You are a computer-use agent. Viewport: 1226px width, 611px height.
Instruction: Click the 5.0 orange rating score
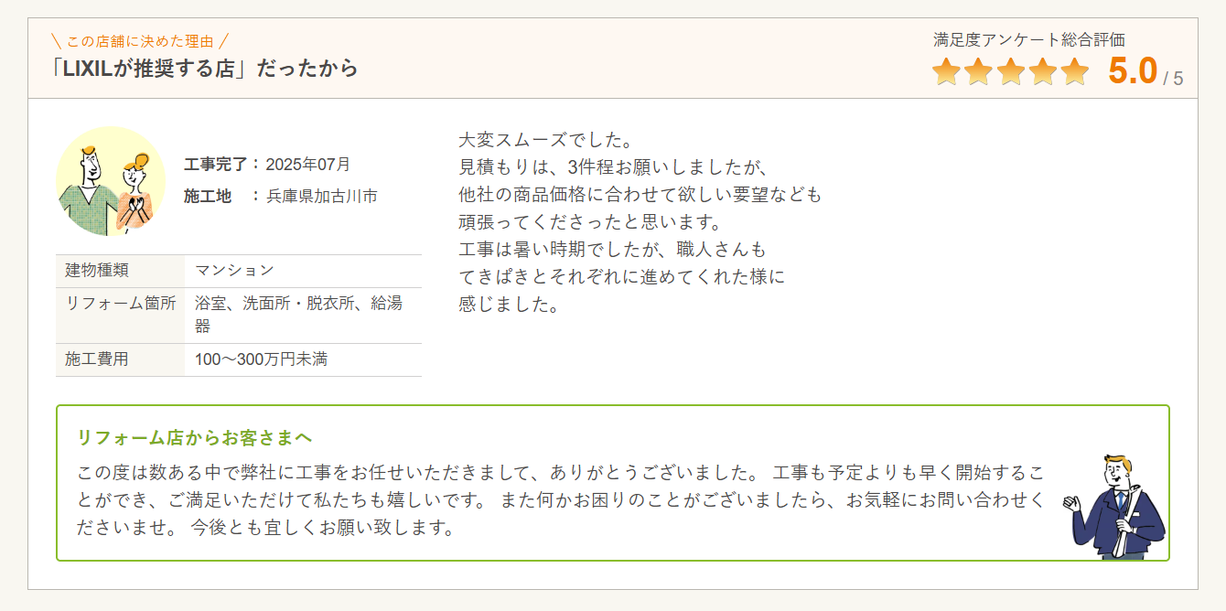coord(1133,71)
